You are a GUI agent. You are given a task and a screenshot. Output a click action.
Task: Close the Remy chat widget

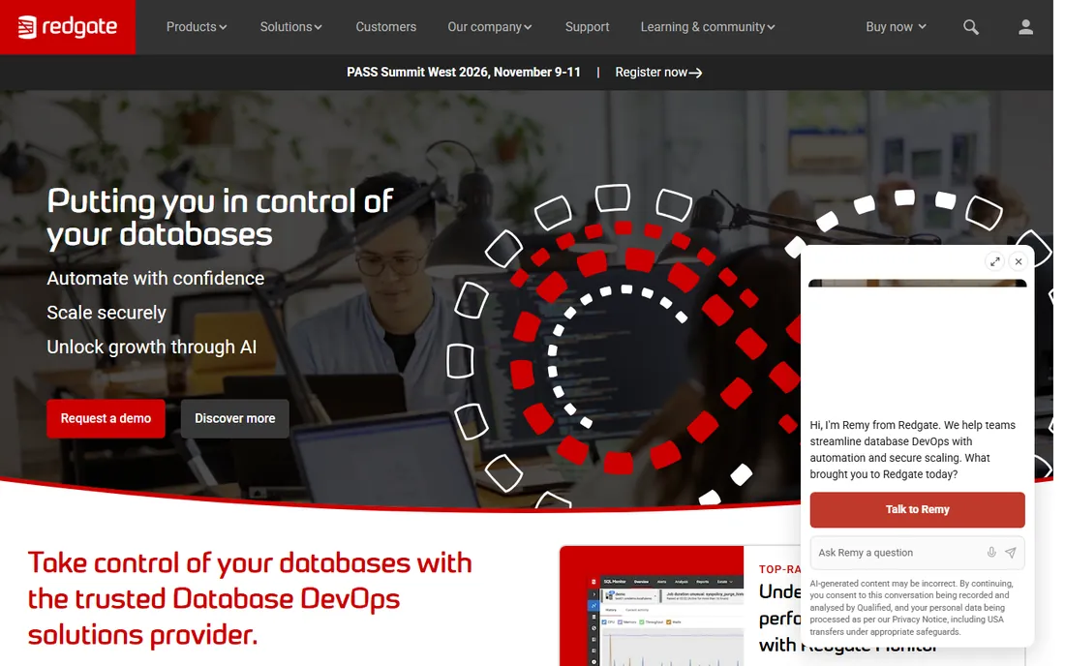click(x=1019, y=261)
